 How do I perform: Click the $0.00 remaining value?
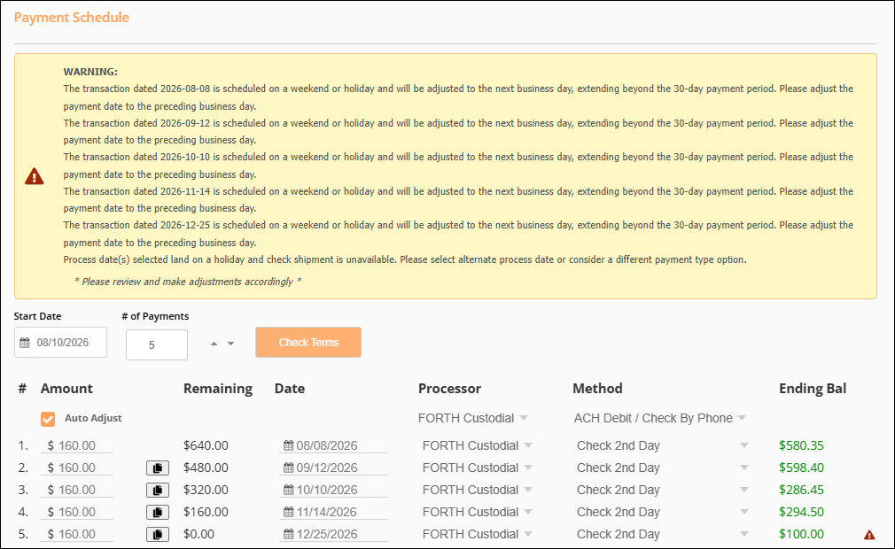tap(198, 534)
